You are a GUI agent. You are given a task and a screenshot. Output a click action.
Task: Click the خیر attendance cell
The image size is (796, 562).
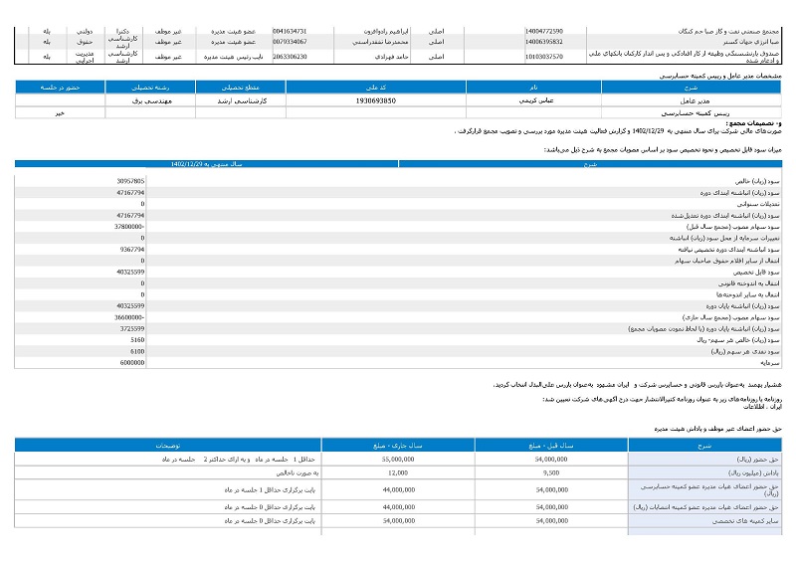[60, 113]
